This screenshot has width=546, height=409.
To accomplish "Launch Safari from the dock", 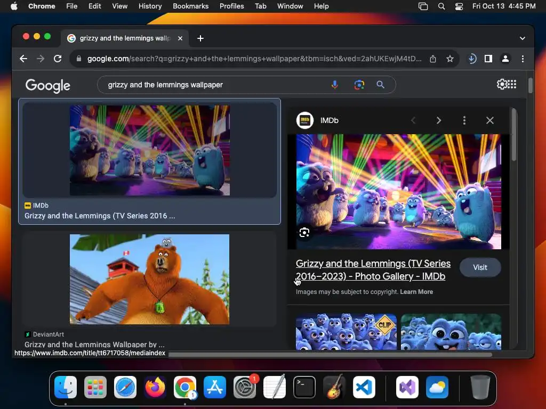I will click(125, 387).
